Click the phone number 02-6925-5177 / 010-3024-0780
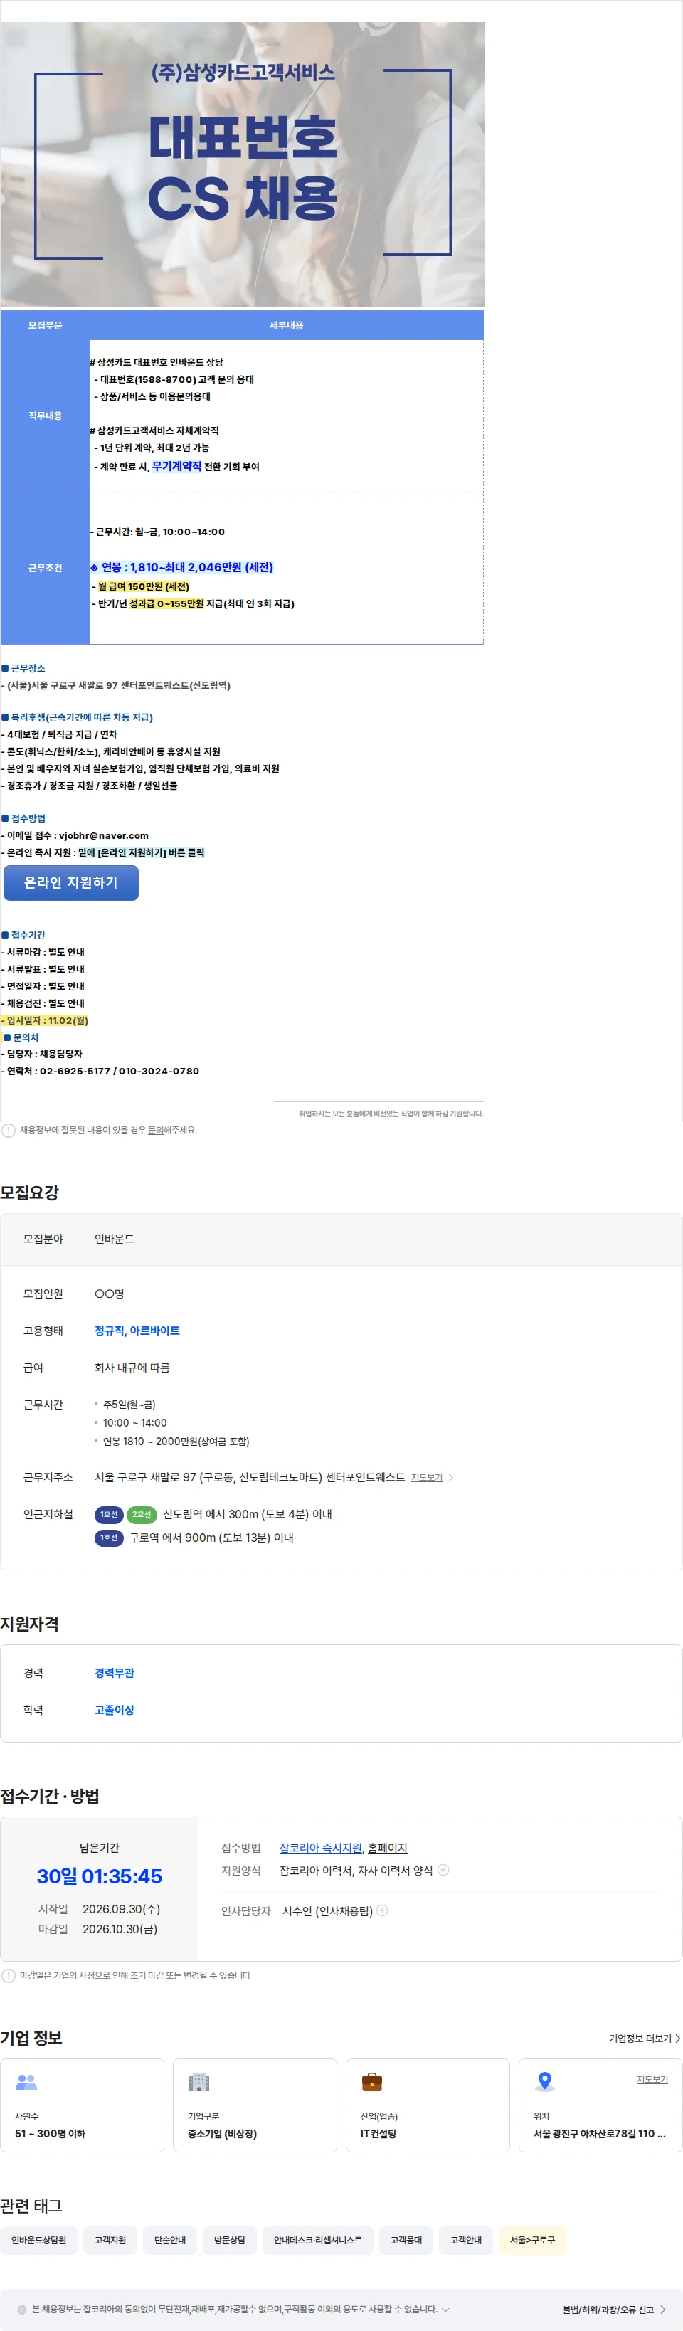This screenshot has height=2331, width=683. (x=120, y=1070)
